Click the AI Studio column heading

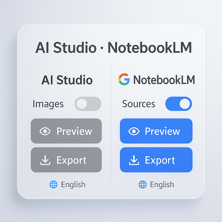click(67, 80)
